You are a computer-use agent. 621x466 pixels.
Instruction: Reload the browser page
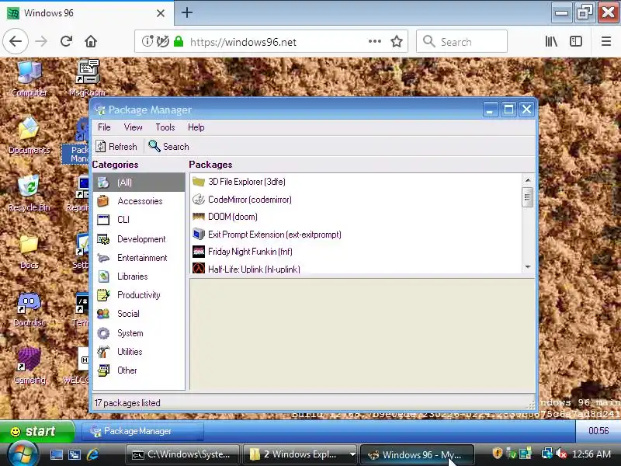tap(66, 41)
